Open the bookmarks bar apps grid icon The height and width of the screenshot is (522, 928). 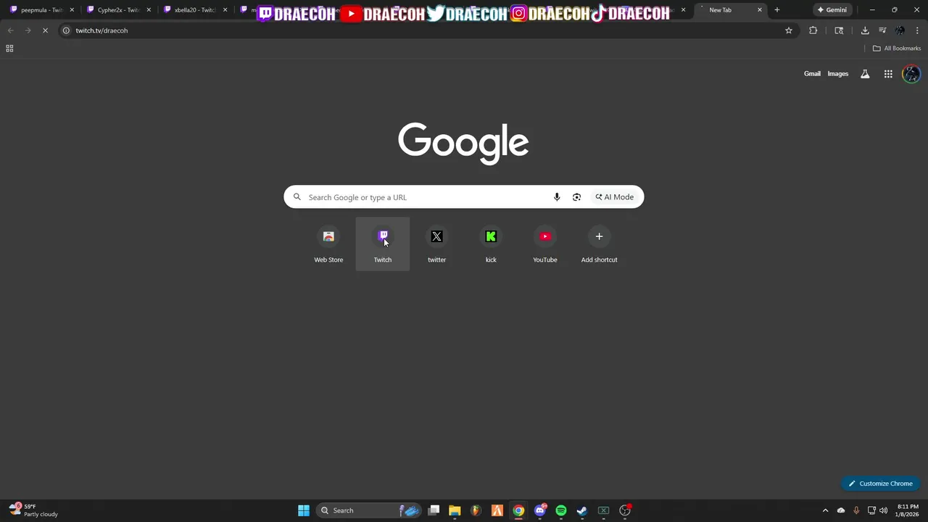point(9,49)
